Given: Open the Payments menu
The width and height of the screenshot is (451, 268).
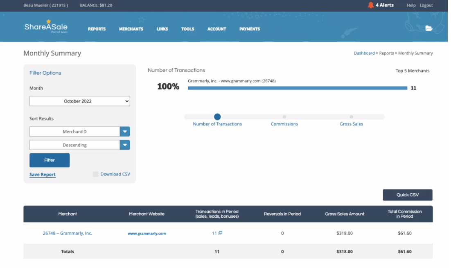Looking at the screenshot, I should [250, 29].
